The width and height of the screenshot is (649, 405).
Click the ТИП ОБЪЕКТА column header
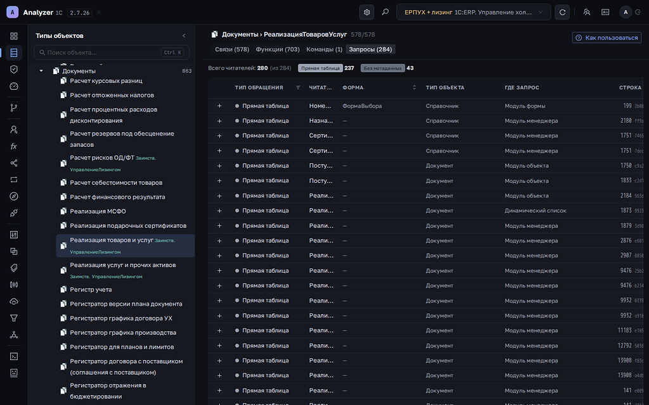coord(445,87)
